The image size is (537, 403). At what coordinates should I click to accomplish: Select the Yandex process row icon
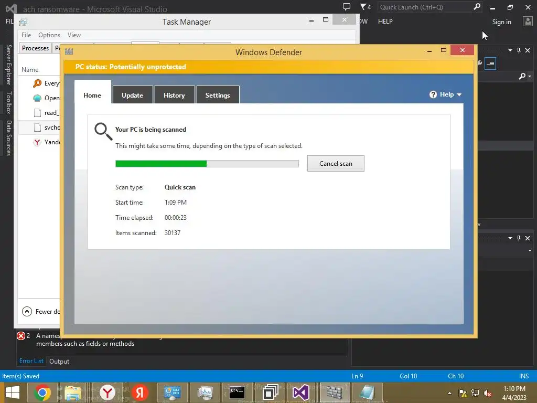click(x=37, y=142)
